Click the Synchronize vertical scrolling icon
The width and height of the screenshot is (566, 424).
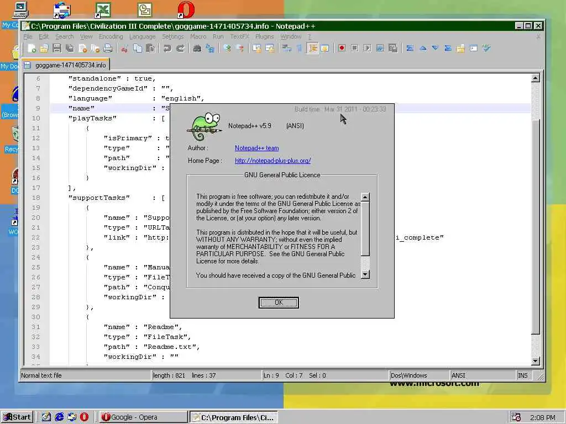[256, 49]
